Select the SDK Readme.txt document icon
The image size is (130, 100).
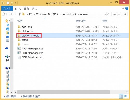(x=19, y=57)
